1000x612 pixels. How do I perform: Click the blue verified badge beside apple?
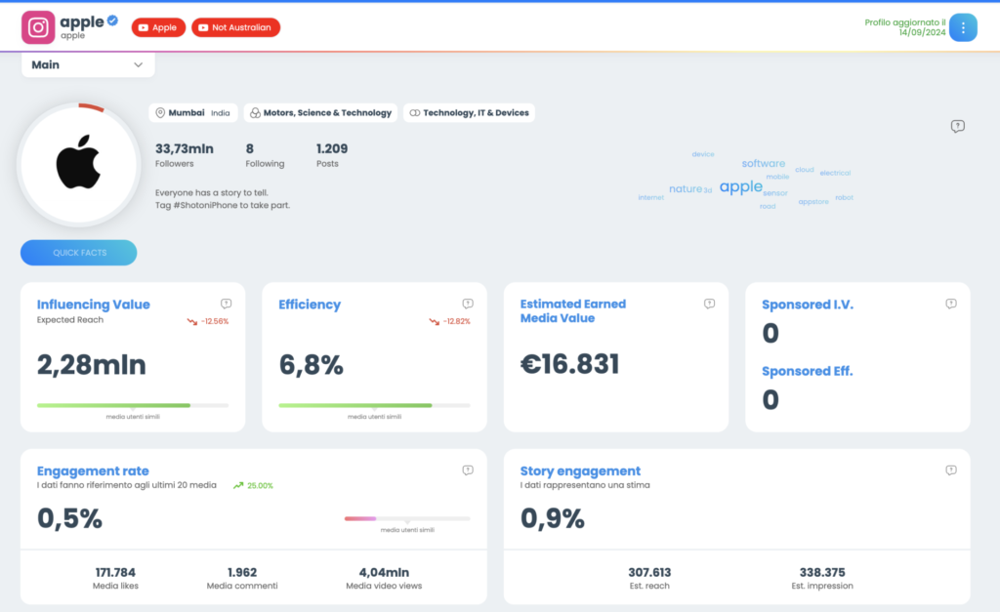pos(112,20)
